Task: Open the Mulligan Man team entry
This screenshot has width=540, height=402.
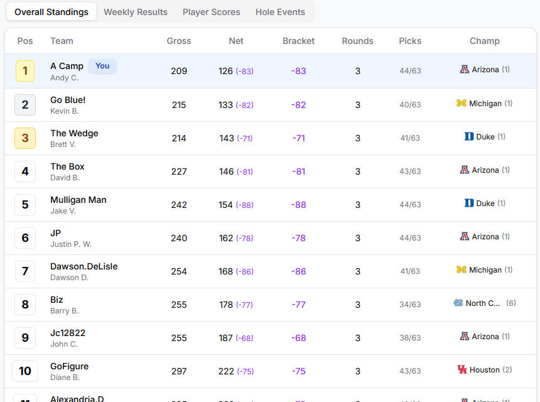Action: tap(78, 200)
